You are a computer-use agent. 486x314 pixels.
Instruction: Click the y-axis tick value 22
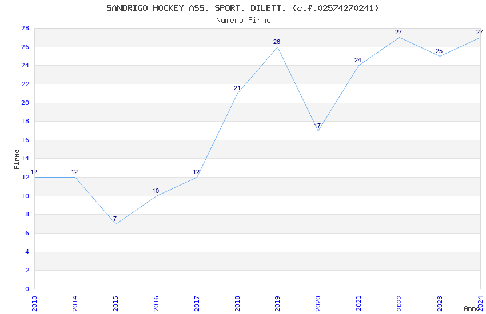pyautogui.click(x=25, y=84)
